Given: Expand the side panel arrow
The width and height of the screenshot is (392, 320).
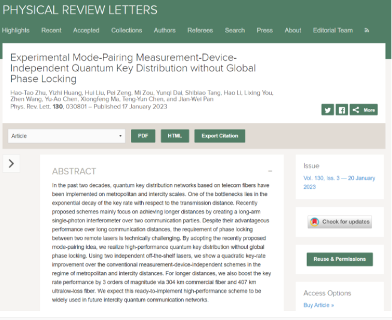Looking at the screenshot, I should coord(11,164).
